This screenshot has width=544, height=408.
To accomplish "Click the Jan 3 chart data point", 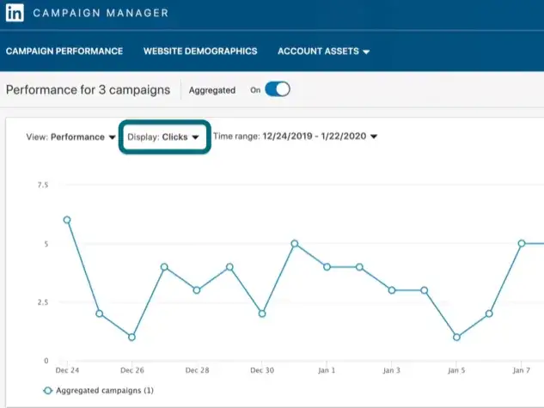I will (x=392, y=290).
